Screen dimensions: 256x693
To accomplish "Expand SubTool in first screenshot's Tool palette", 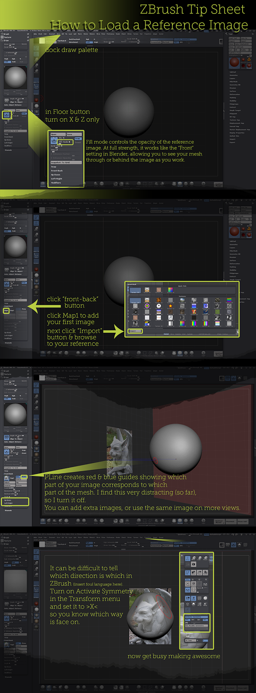I will [233, 72].
